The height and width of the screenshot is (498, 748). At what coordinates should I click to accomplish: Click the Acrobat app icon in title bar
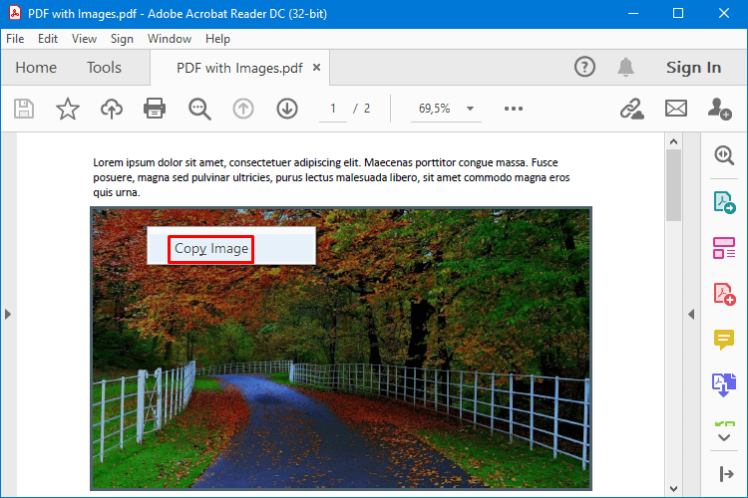(15, 13)
